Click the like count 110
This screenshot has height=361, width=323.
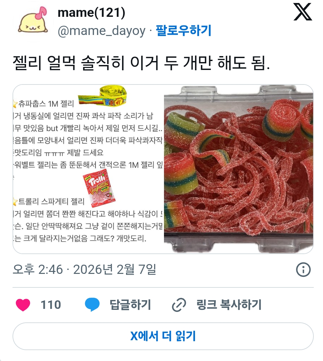[x=51, y=305]
